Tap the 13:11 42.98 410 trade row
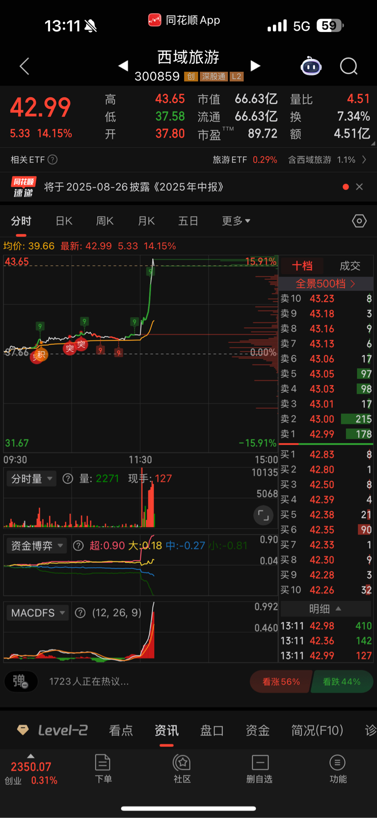Viewport: 377px width, 818px height. pos(326,626)
